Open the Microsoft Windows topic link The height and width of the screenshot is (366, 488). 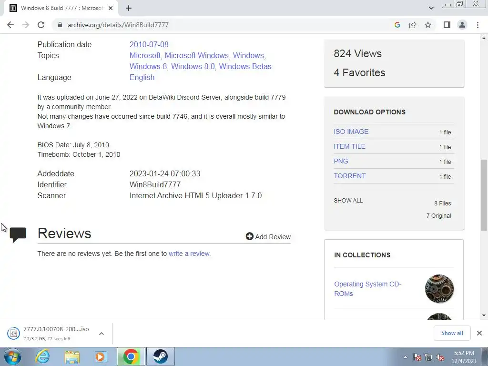196,55
